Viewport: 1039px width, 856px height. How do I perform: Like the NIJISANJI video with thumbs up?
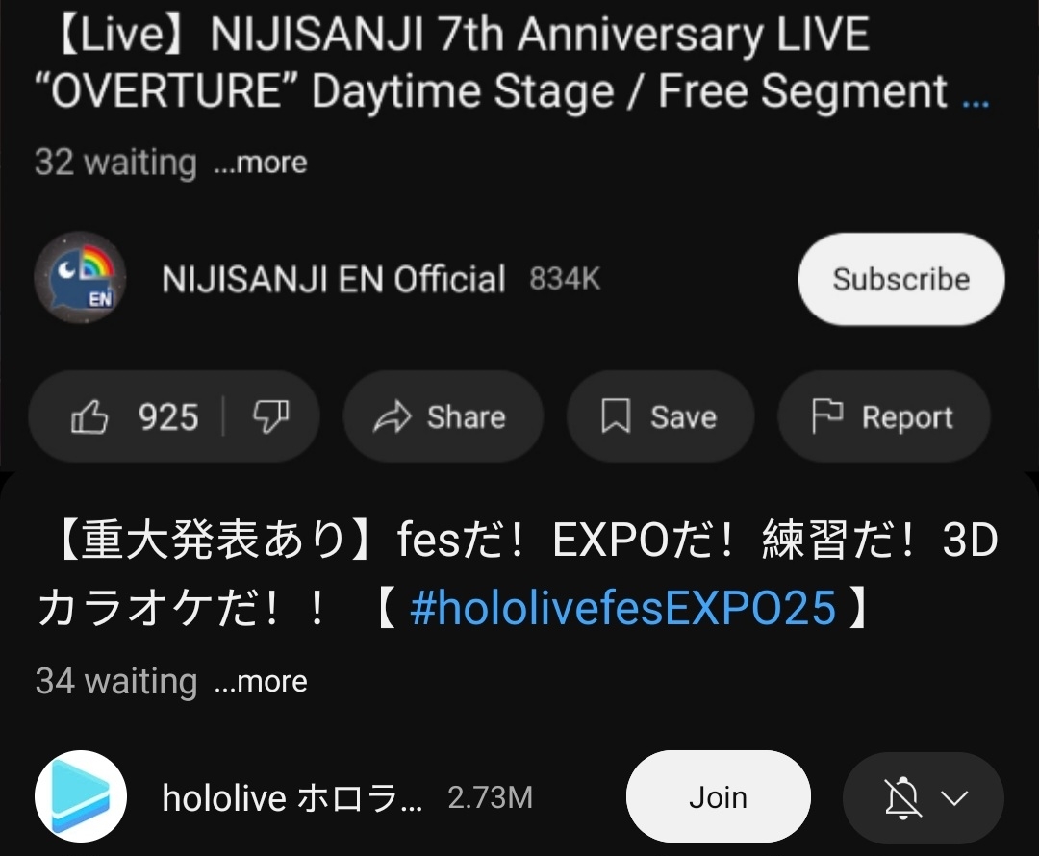(x=89, y=416)
